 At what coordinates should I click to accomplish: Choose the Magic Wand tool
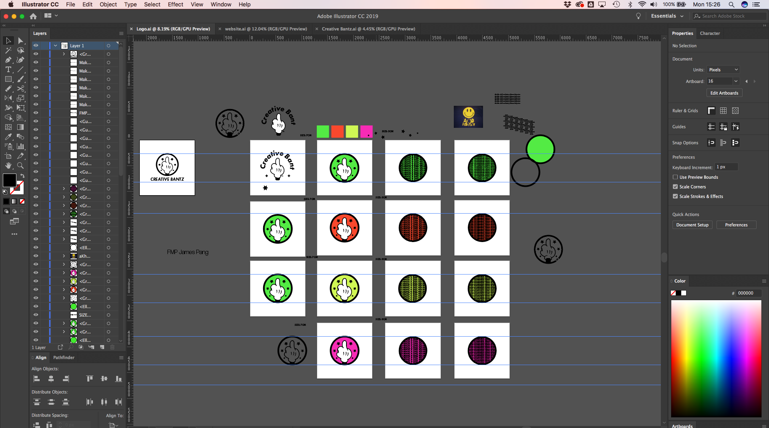(8, 50)
